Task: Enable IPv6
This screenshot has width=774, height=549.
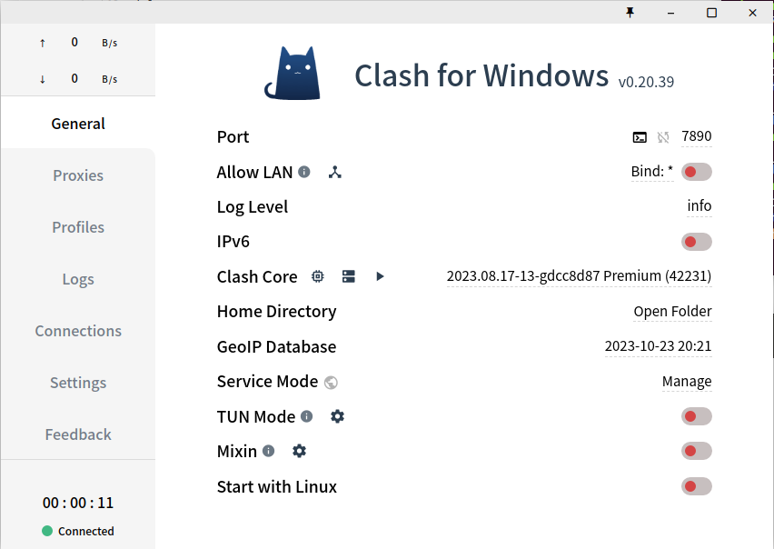Action: 696,241
